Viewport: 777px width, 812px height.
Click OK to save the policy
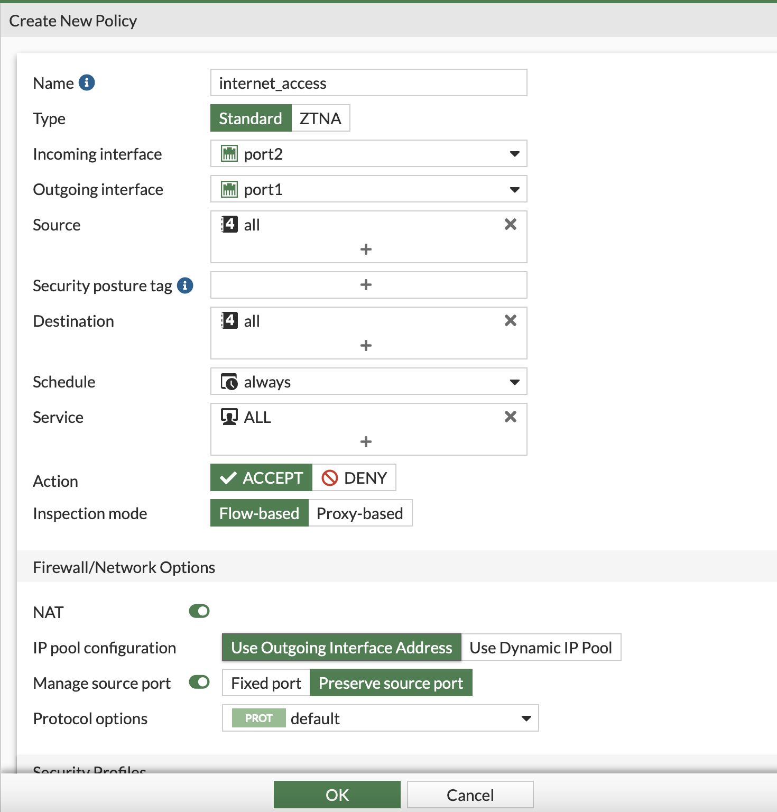point(337,795)
